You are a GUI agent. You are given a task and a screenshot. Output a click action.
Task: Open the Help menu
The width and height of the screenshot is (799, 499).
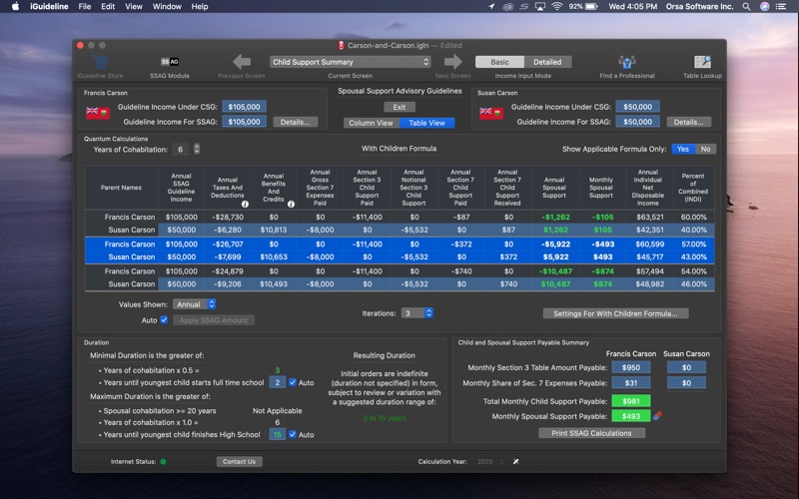coord(199,7)
